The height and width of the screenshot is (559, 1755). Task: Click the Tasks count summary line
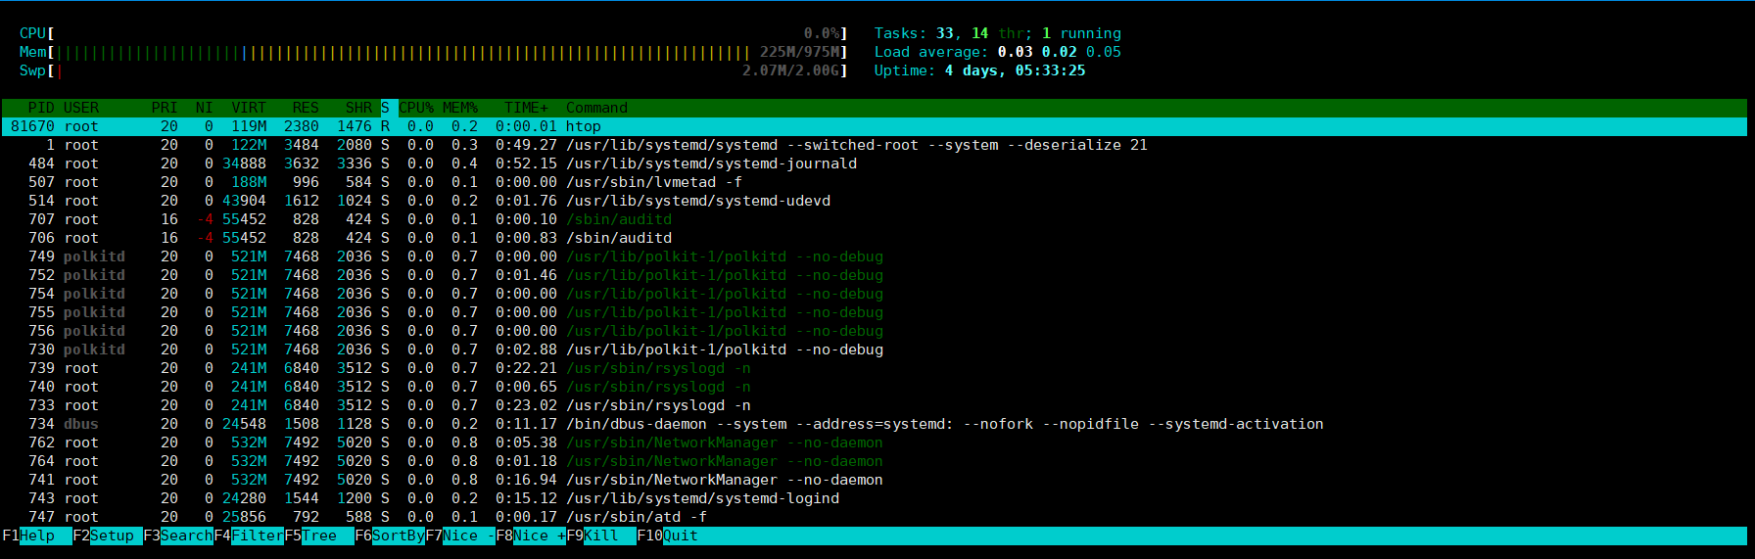point(998,33)
